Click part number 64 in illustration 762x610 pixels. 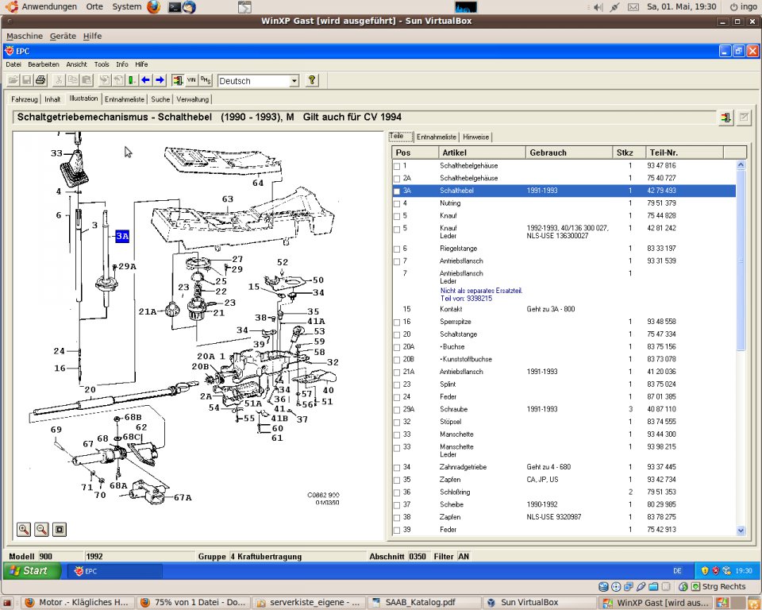(258, 183)
